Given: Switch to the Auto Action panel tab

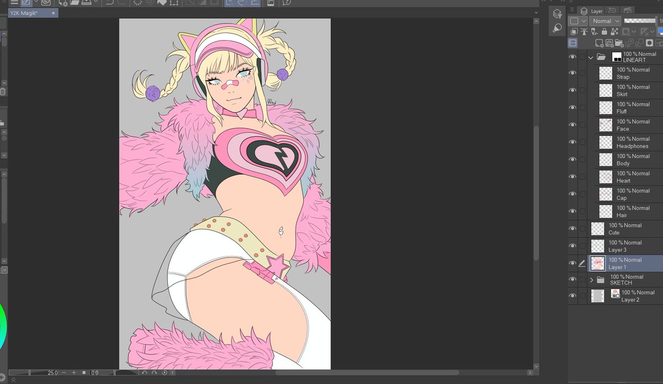Looking at the screenshot, I should [x=628, y=10].
